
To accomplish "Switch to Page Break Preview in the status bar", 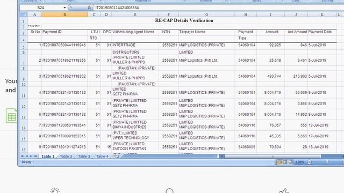I will pyautogui.click(x=290, y=162).
